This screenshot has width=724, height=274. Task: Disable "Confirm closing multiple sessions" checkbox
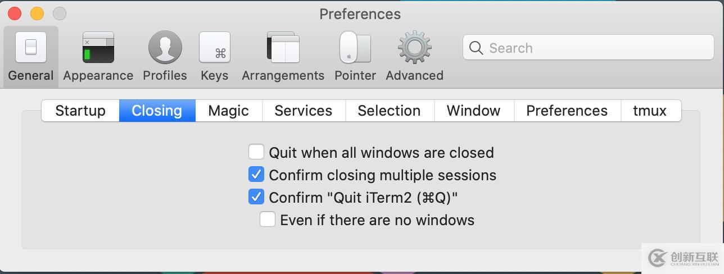(x=256, y=175)
